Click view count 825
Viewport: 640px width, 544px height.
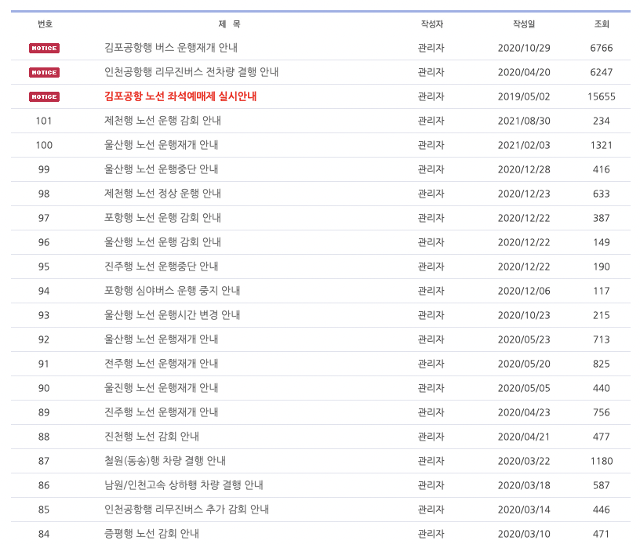click(602, 364)
